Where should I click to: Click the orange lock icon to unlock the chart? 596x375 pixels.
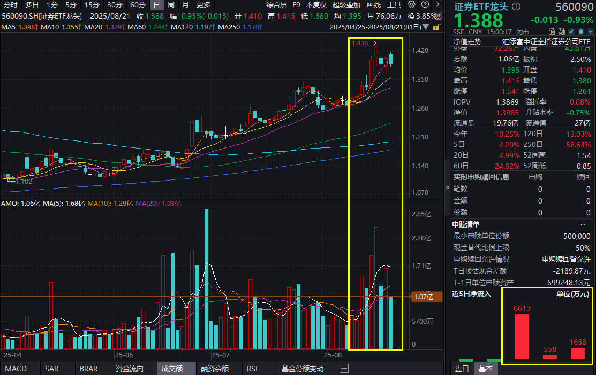click(x=436, y=28)
